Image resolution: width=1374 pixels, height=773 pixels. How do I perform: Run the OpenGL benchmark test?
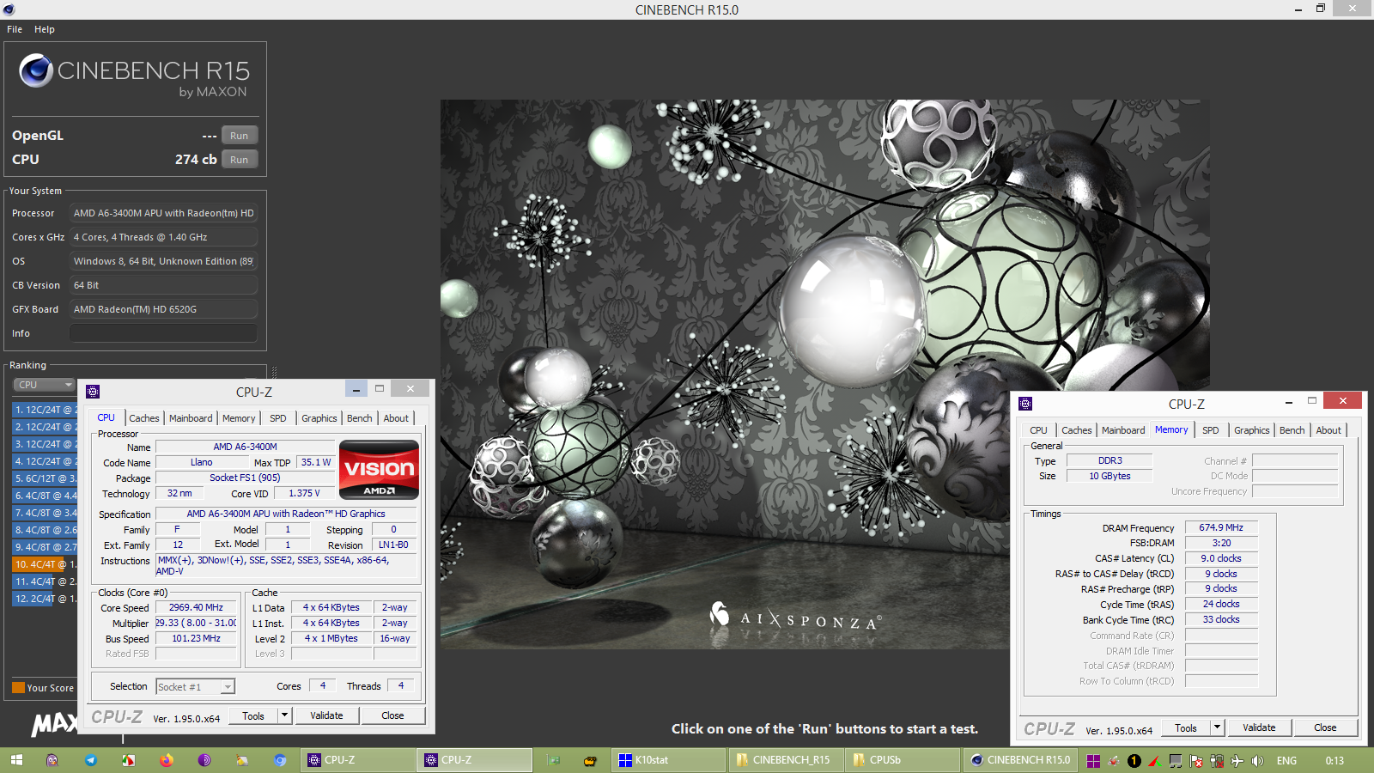[240, 136]
